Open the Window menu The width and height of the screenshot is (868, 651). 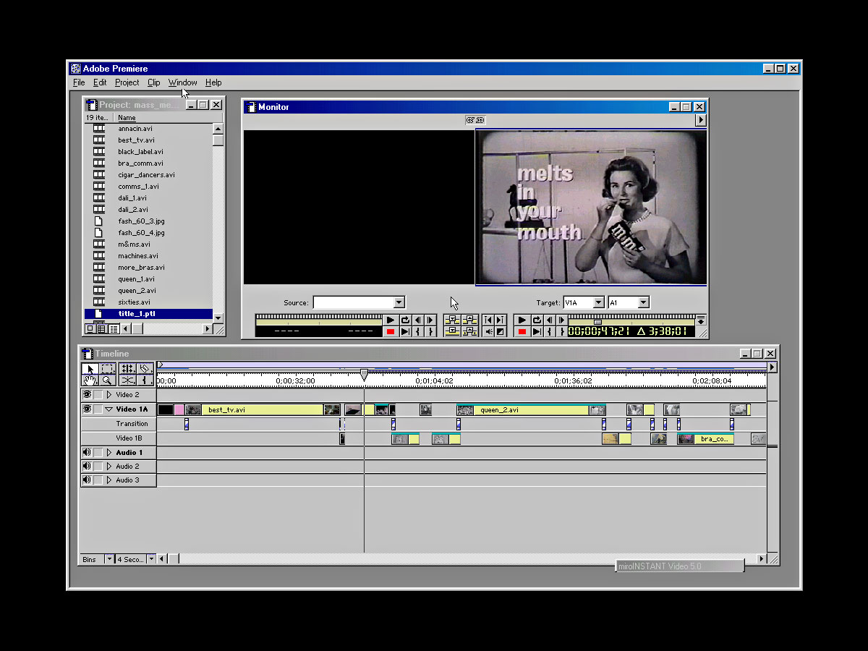183,82
